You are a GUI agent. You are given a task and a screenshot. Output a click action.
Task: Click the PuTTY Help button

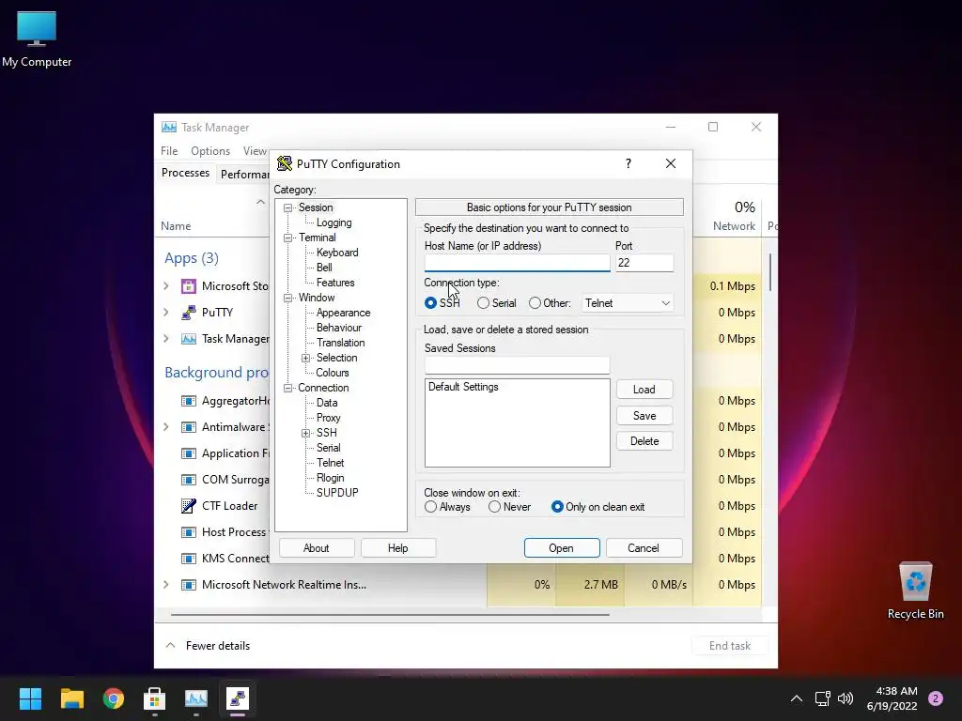point(397,548)
